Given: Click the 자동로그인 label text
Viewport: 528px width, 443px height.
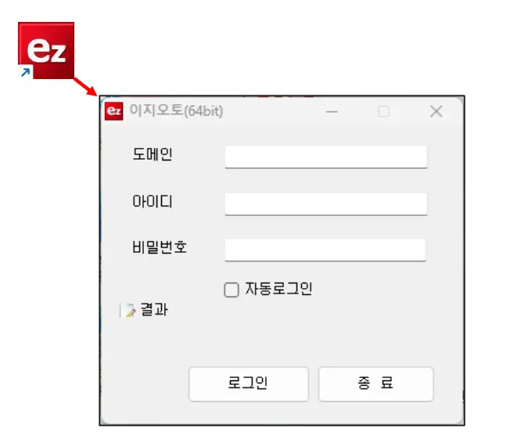Looking at the screenshot, I should (x=278, y=289).
